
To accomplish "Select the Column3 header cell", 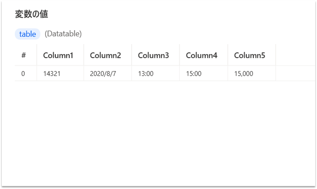I will click(x=153, y=55).
